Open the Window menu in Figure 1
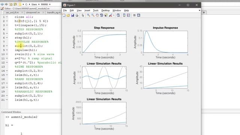Viewport: 240px width, 135px height. 117,10
